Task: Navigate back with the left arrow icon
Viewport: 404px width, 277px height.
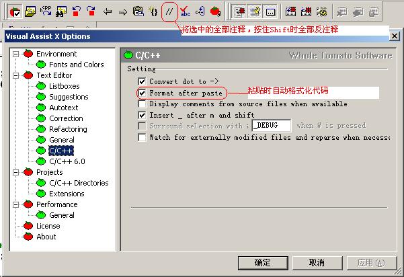Action: point(107,12)
